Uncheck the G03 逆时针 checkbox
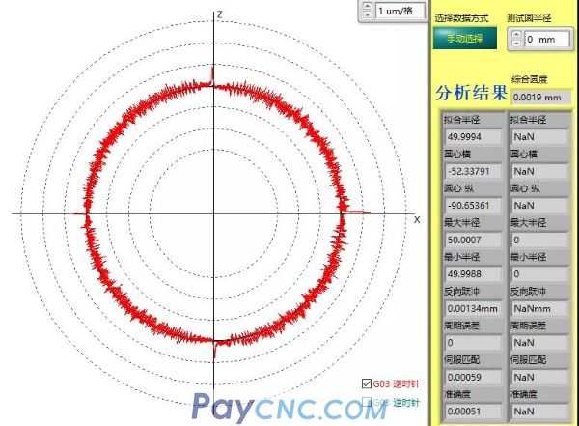Viewport: 579px width, 426px height. click(x=367, y=382)
